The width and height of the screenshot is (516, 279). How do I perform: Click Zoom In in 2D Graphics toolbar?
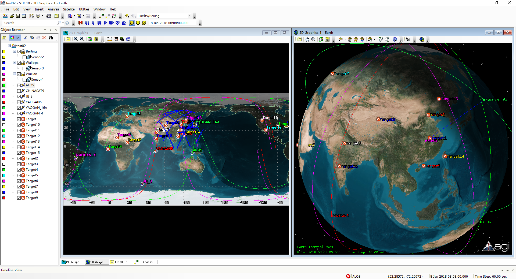click(76, 39)
